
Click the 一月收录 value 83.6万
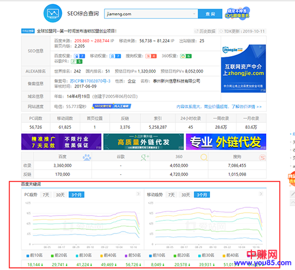click(251, 127)
